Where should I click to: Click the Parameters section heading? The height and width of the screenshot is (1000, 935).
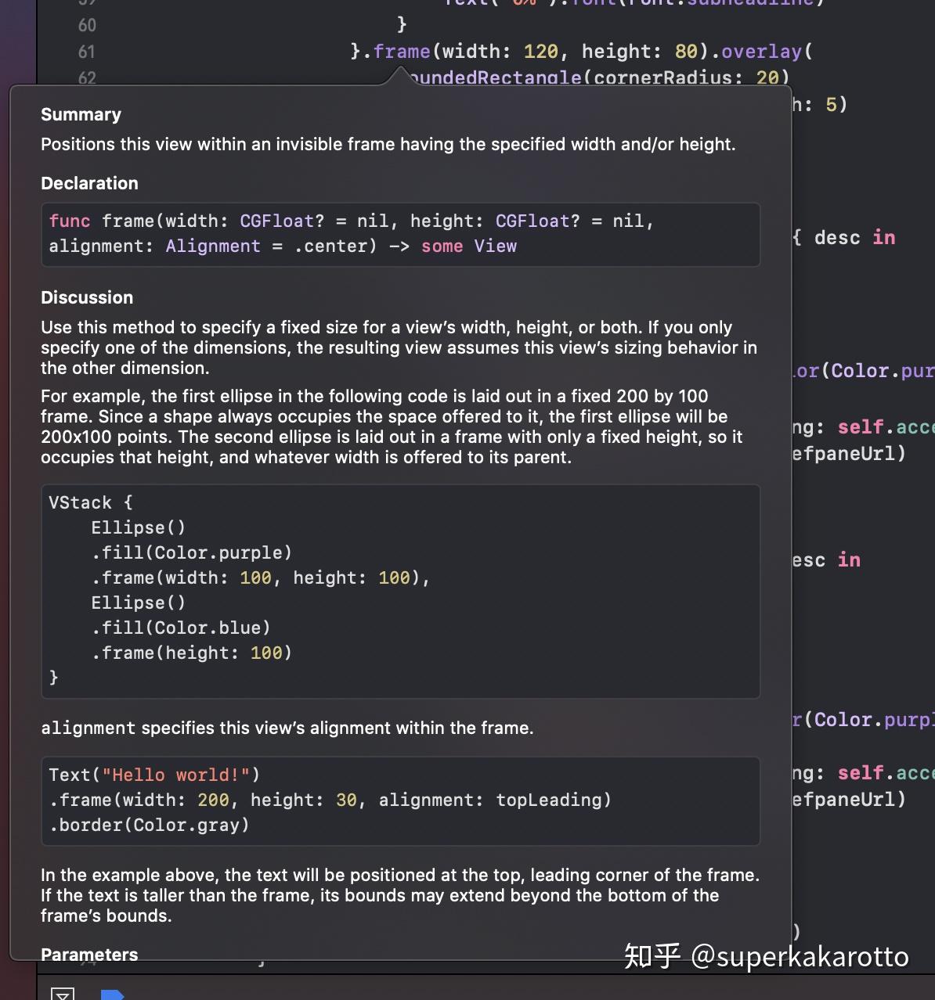(x=88, y=955)
